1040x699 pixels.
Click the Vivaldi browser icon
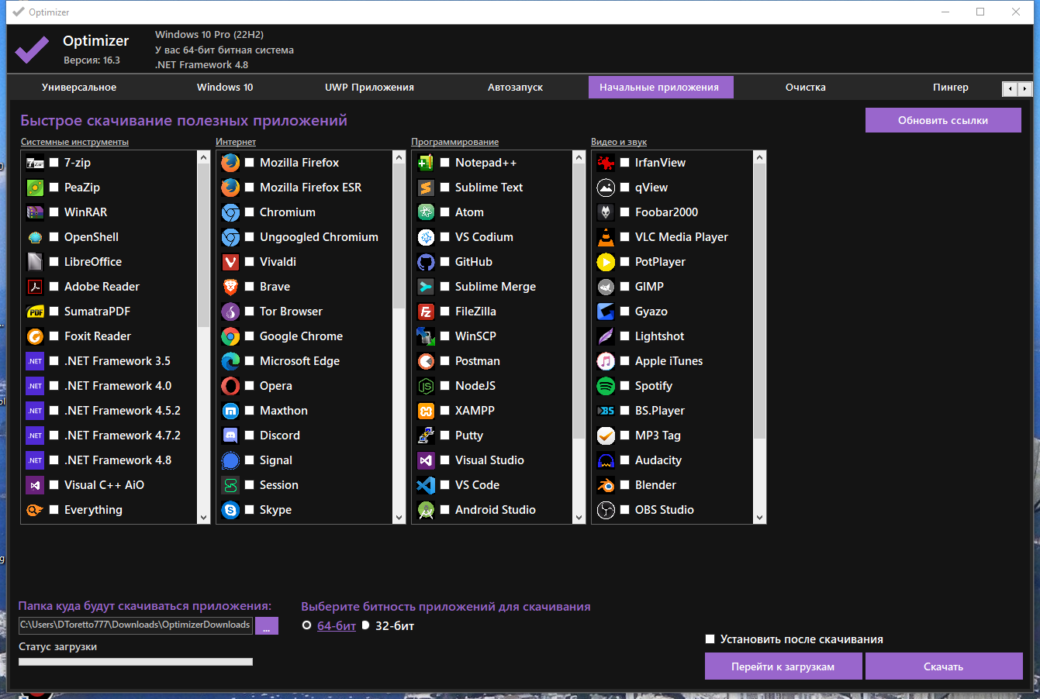click(230, 262)
